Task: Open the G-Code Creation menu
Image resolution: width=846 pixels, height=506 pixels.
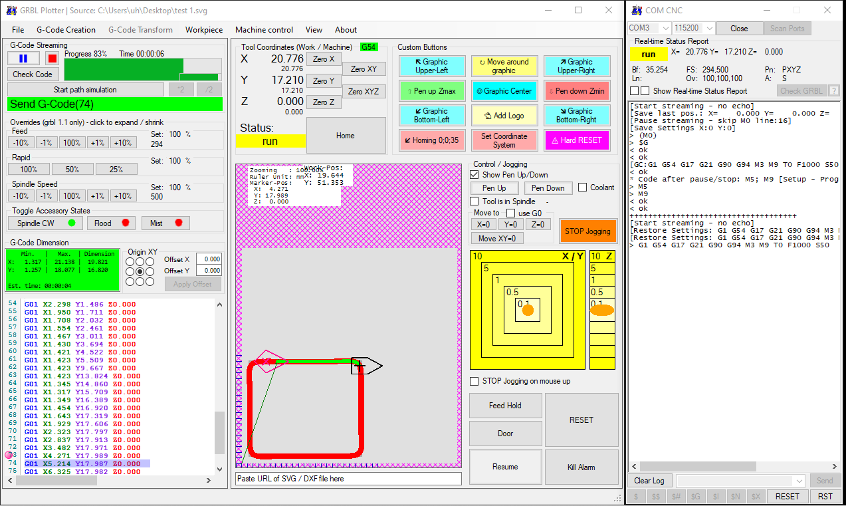Action: pos(66,30)
